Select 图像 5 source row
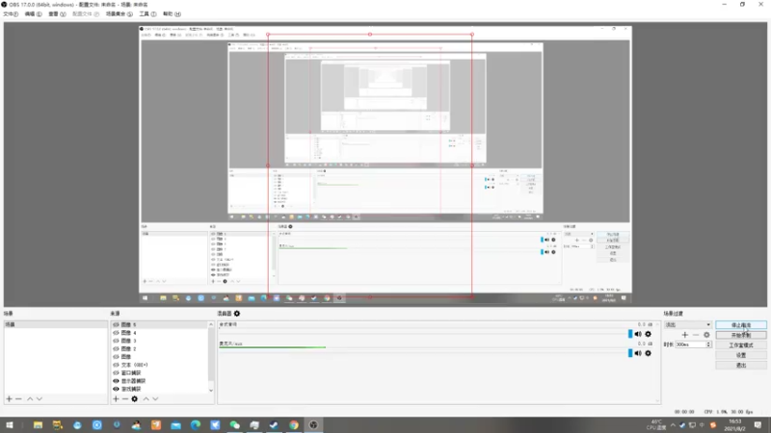The image size is (771, 433). click(159, 325)
